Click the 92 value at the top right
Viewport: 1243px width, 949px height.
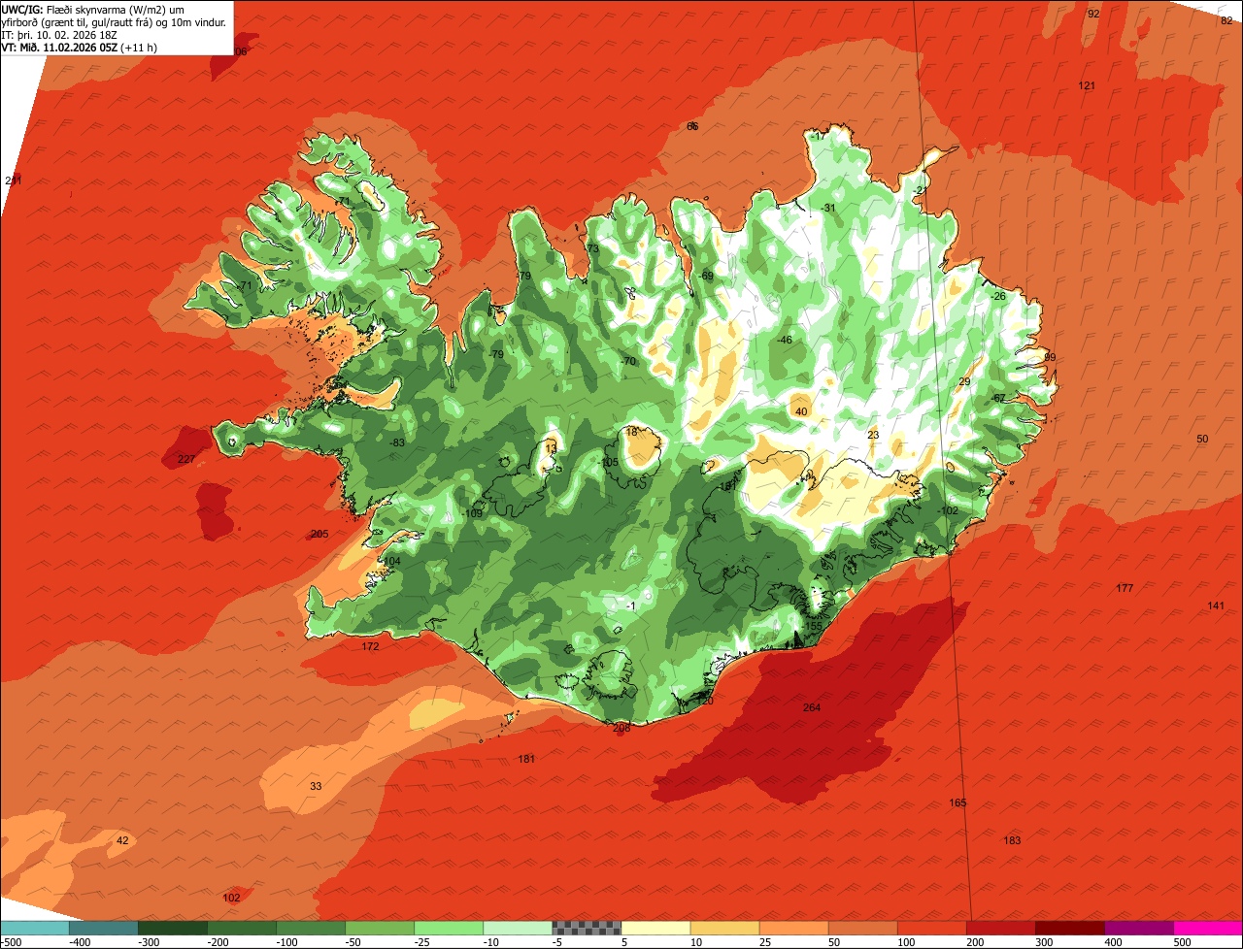click(x=1093, y=14)
